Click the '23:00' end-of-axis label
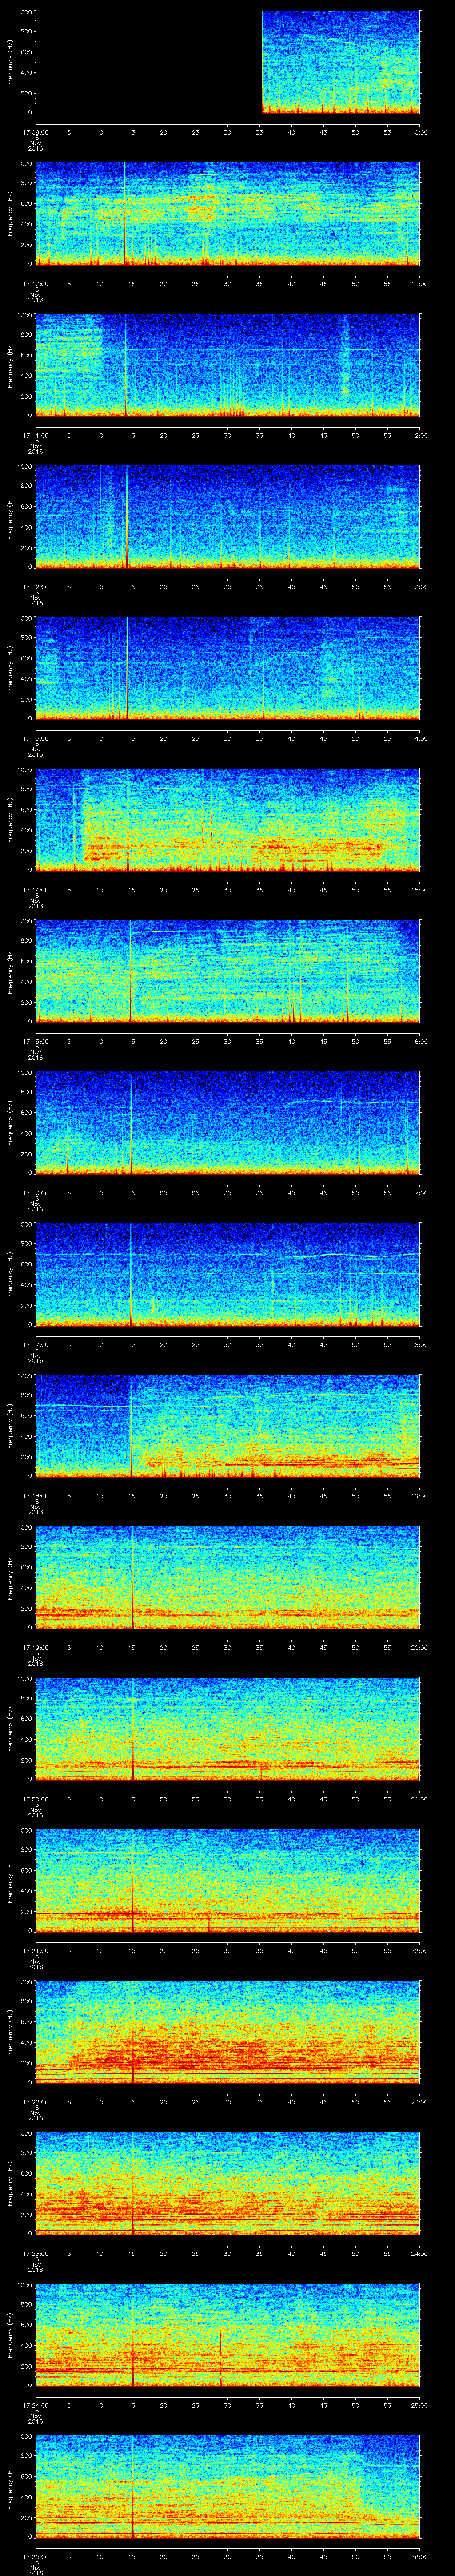 [x=419, y=2102]
